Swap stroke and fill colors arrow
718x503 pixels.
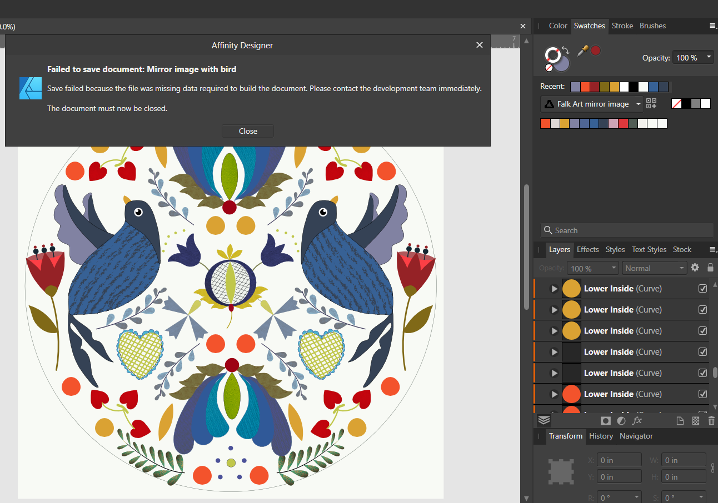click(x=566, y=49)
